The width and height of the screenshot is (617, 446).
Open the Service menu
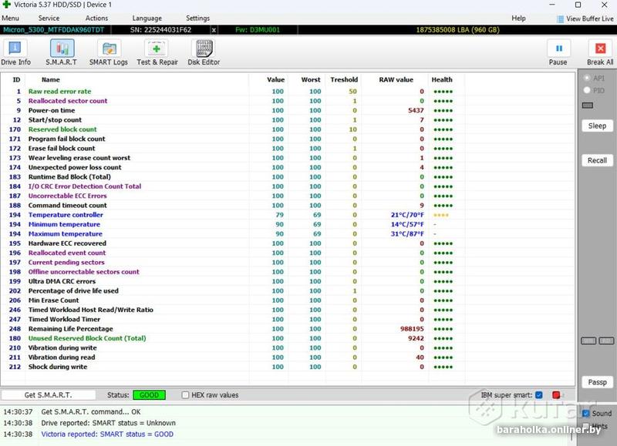point(49,18)
